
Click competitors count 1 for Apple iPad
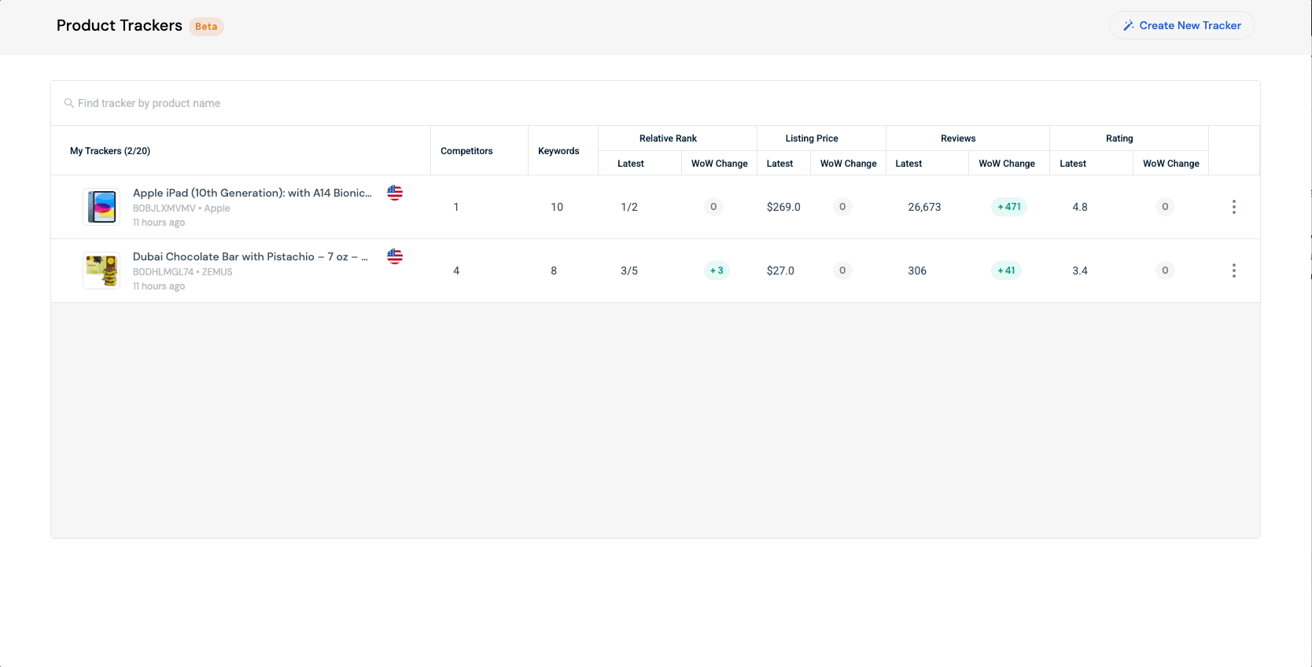click(x=456, y=207)
